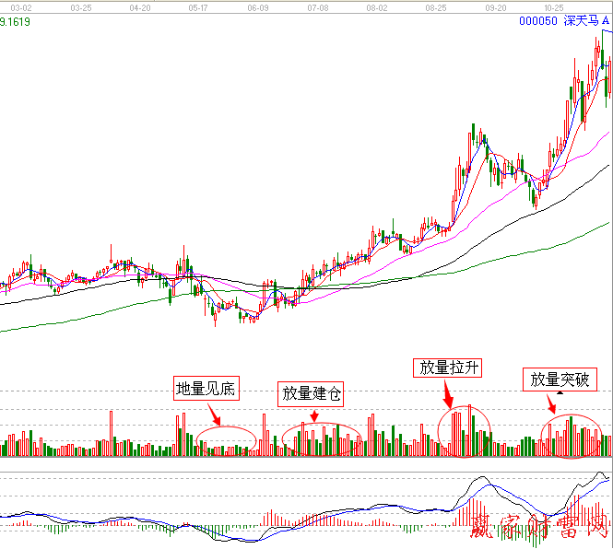This screenshot has width=613, height=549.
Task: Click the 放量建仓 annotation label
Action: pyautogui.click(x=312, y=394)
